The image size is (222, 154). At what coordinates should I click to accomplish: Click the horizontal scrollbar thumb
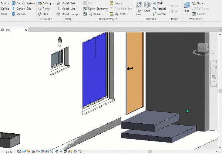click(x=150, y=151)
